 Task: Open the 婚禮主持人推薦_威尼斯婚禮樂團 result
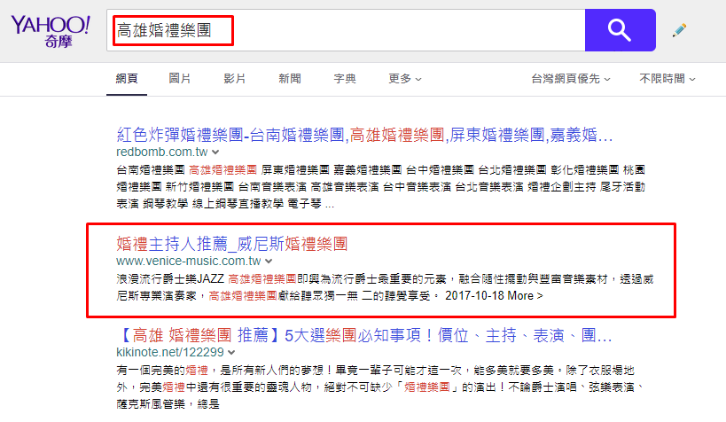(232, 244)
